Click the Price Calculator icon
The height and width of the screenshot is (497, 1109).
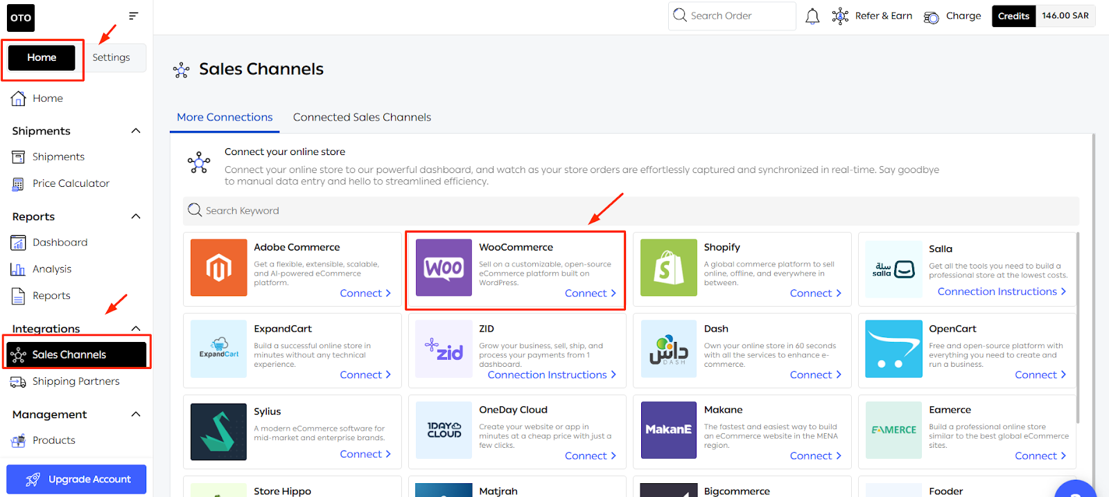18,183
